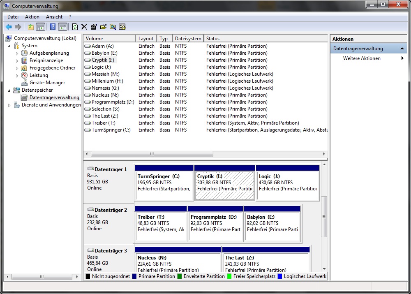This screenshot has width=411, height=294.
Task: Toggle the show/hide action pane toolbar button
Action: click(62, 27)
